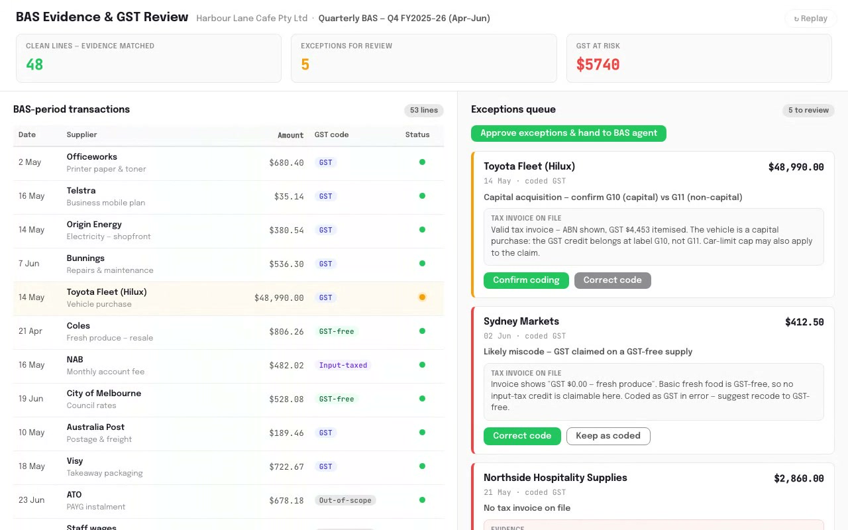Click the GST code tag for Telstra
Viewport: 848px width, 530px height.
[325, 196]
